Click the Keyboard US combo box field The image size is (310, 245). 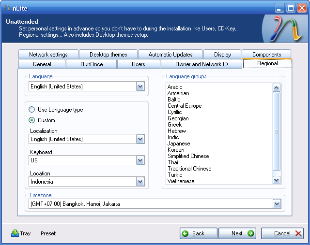pyautogui.click(x=87, y=160)
